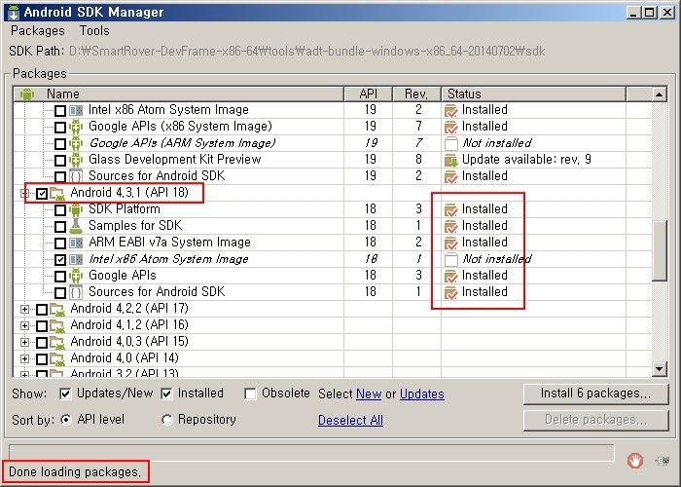Click the Updates link

(421, 393)
